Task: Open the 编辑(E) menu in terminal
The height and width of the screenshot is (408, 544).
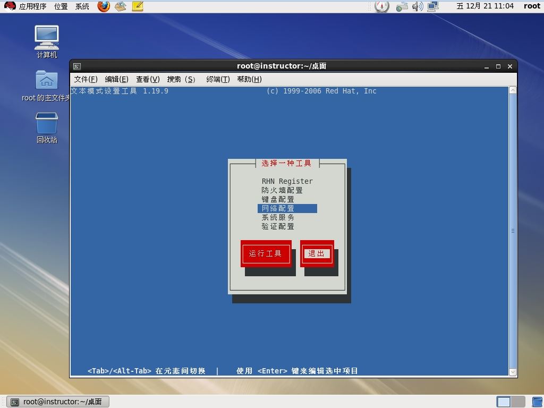Action: tap(116, 80)
